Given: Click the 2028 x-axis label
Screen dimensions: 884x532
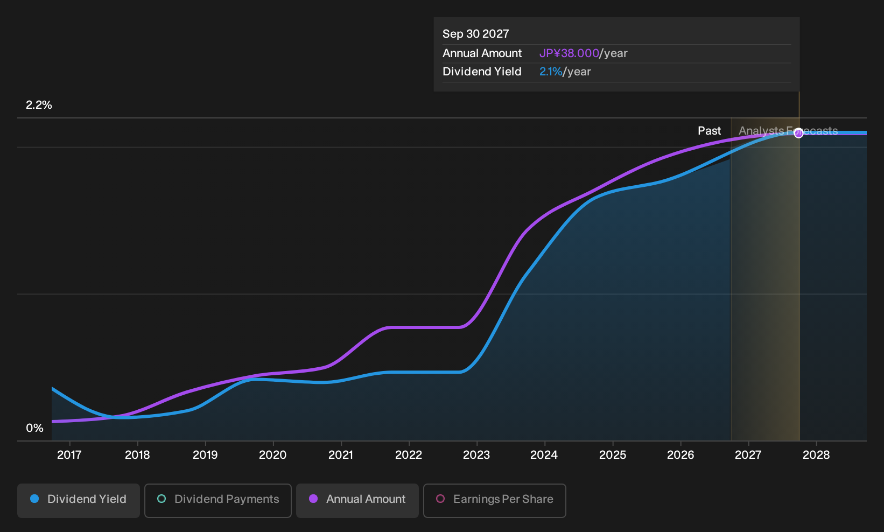Looking at the screenshot, I should tap(816, 455).
